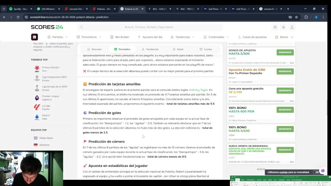
Task: Click the Excel window thumbnail
Action: [x=280, y=181]
